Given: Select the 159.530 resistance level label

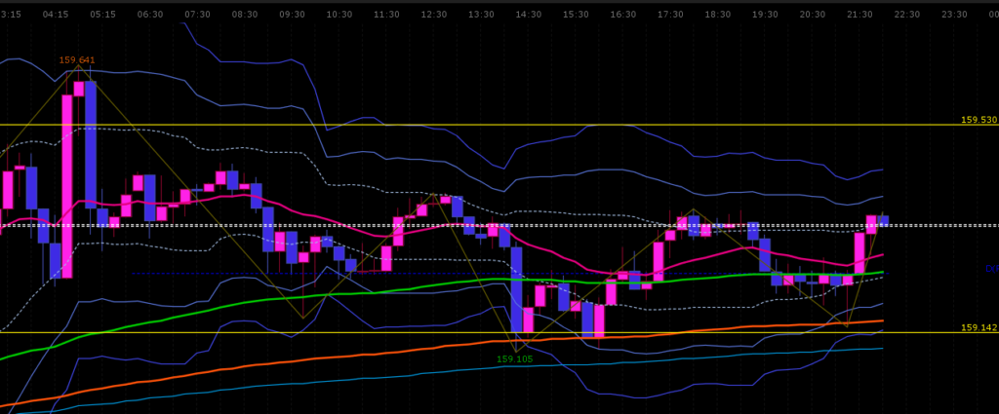Looking at the screenshot, I should 979,120.
